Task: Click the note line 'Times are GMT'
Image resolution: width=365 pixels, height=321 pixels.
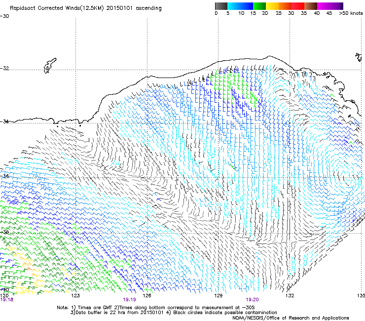Action: click(96, 308)
